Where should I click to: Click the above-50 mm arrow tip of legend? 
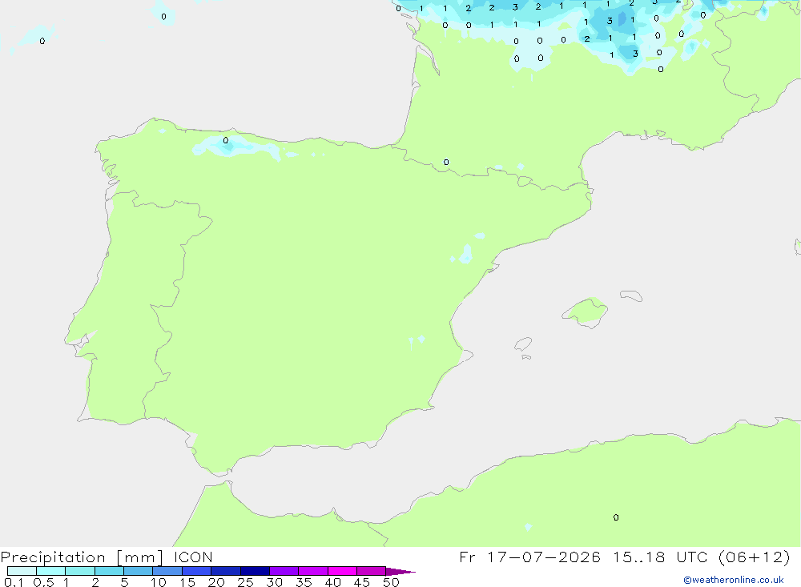[x=400, y=572]
